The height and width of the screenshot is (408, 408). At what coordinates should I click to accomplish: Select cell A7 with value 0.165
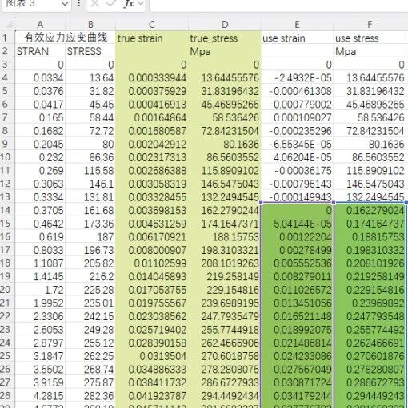[40, 117]
